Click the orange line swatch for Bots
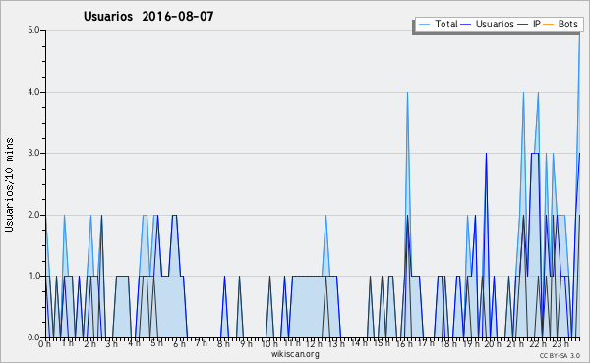590x363 pixels. tap(549, 25)
